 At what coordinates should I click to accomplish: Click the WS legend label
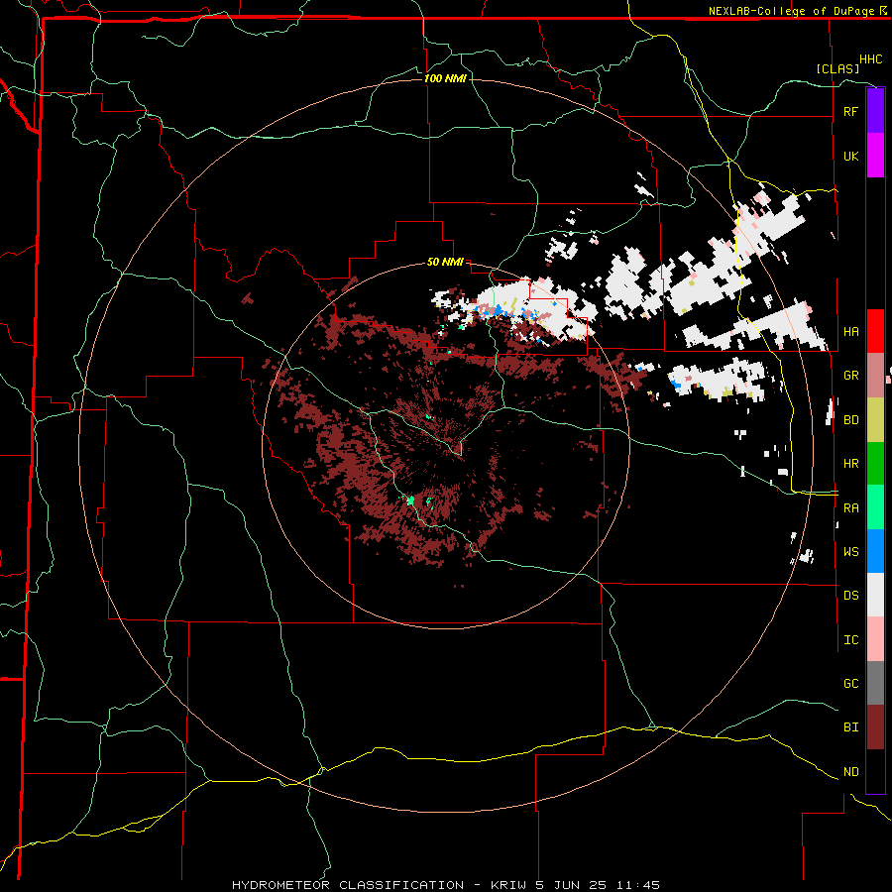[x=850, y=551]
